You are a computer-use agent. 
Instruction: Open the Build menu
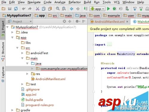pyautogui.click(x=87, y=2)
